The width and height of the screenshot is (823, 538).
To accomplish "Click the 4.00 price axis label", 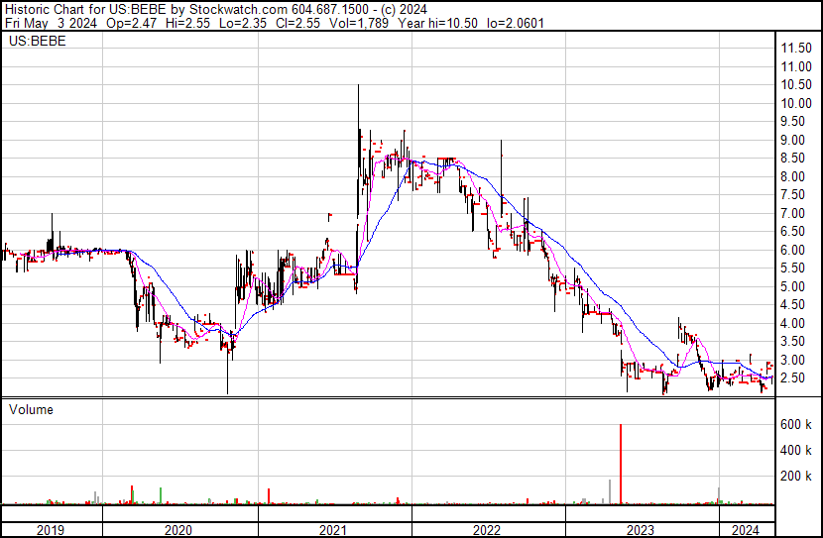I will point(792,324).
